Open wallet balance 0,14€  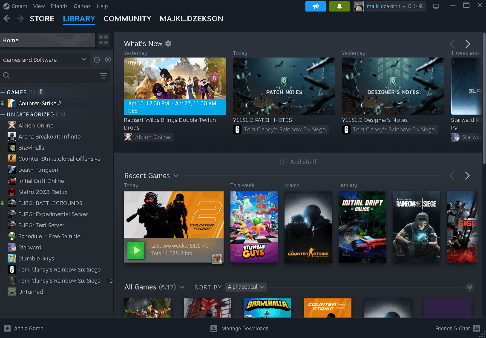pos(416,6)
